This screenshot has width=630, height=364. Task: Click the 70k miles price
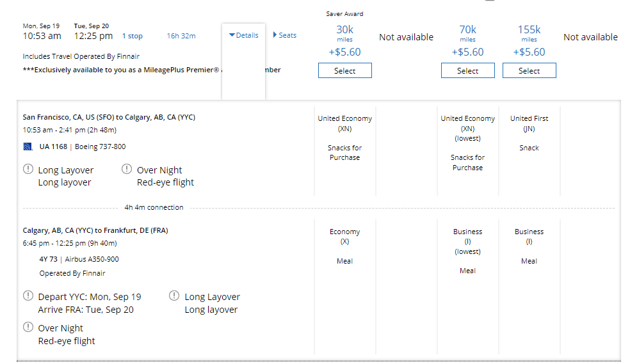(467, 30)
